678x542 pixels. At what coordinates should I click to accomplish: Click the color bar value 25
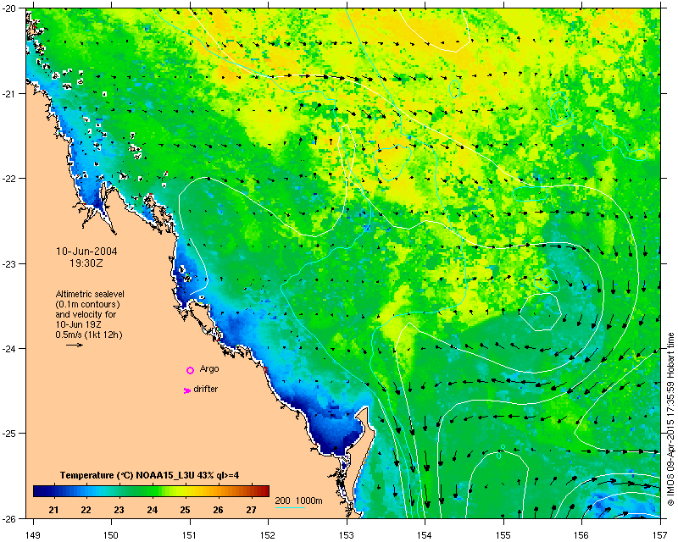[x=185, y=510]
